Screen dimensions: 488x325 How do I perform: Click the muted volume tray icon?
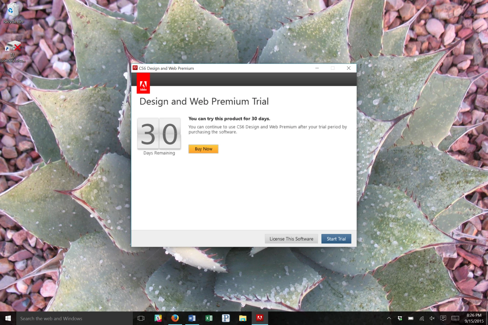pyautogui.click(x=432, y=318)
